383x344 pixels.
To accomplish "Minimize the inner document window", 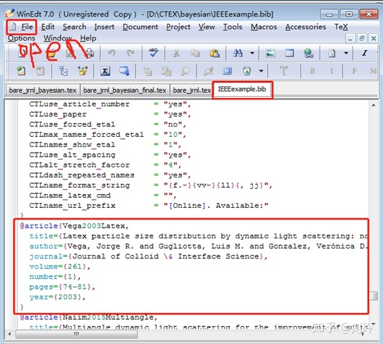I will click(350, 39).
